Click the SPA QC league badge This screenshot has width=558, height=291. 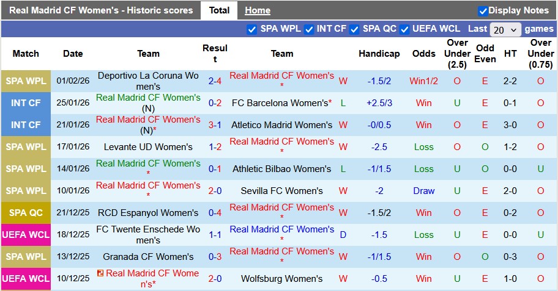click(25, 213)
